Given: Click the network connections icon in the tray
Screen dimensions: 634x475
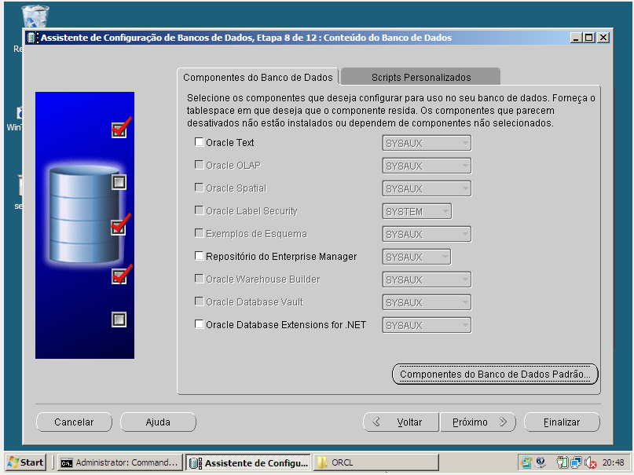Looking at the screenshot, I should [575, 462].
